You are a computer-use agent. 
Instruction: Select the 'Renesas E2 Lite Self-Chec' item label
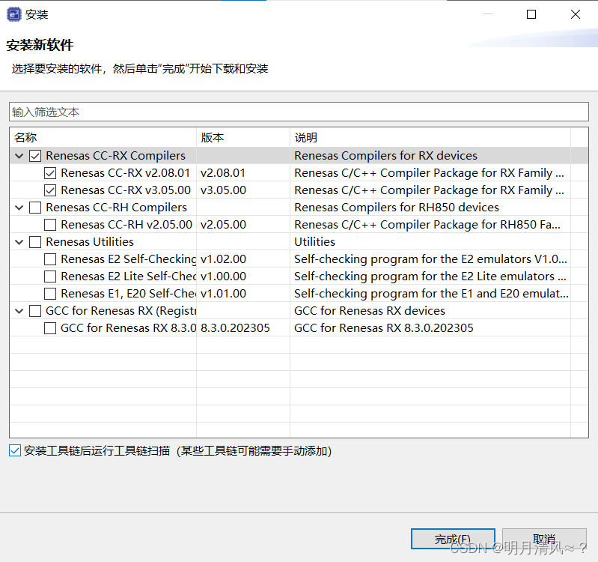[x=129, y=276]
